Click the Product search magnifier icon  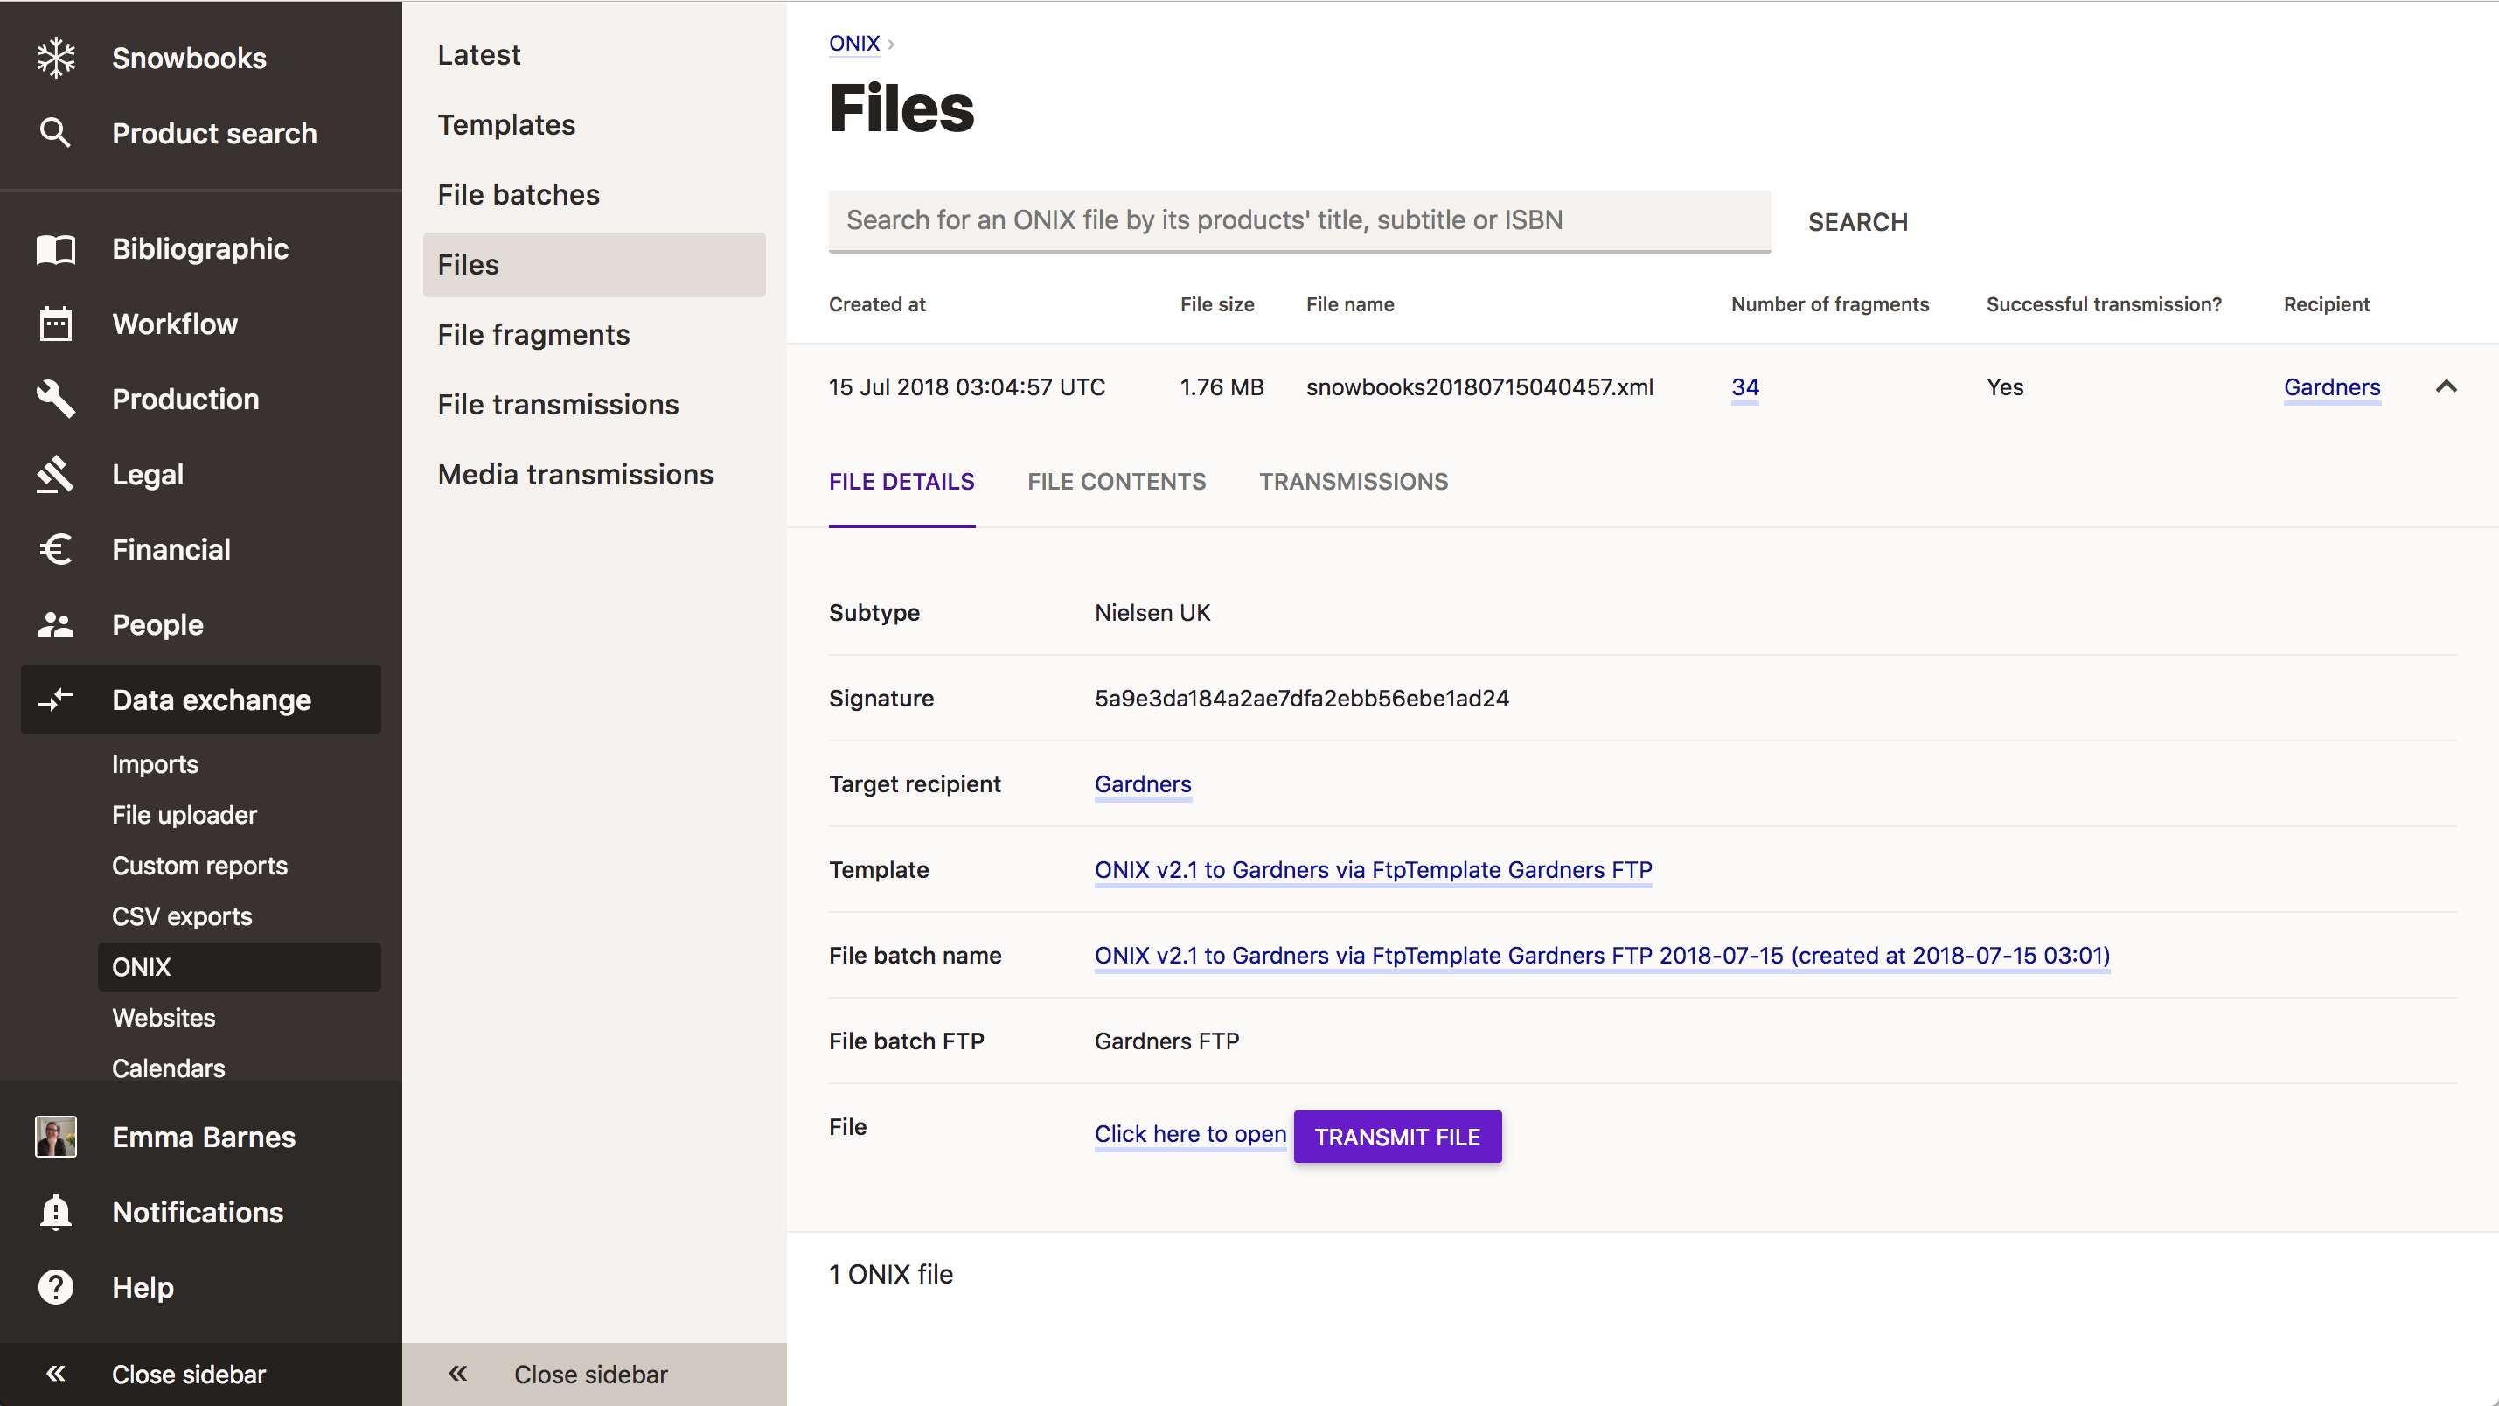point(55,133)
